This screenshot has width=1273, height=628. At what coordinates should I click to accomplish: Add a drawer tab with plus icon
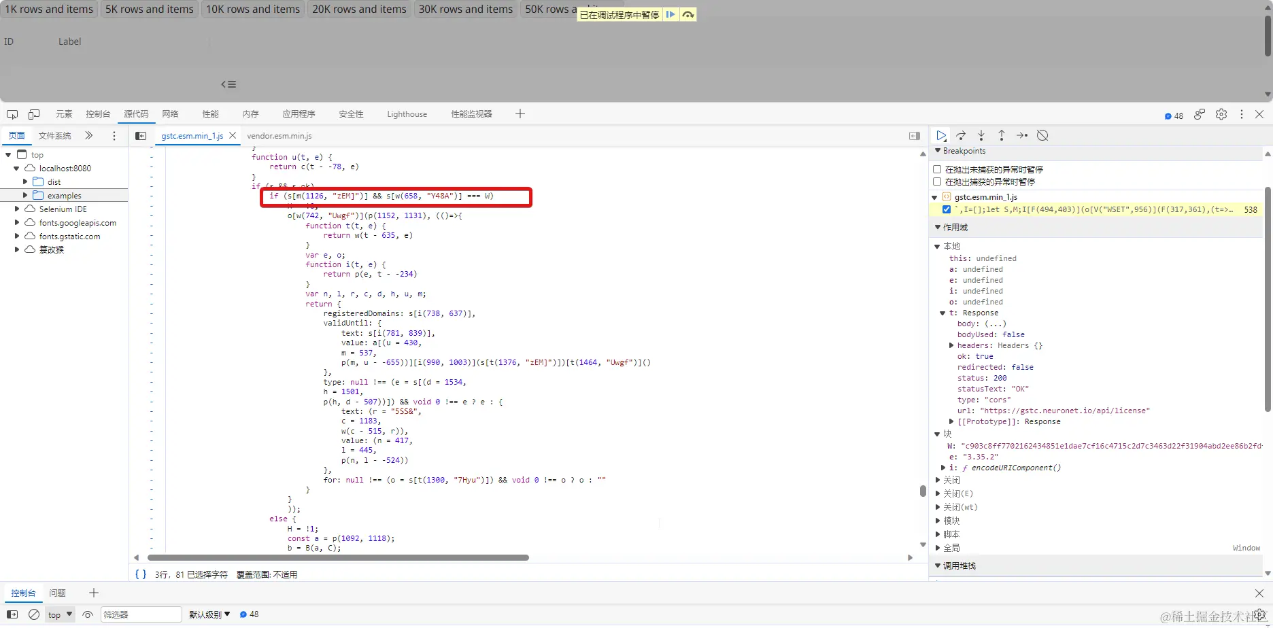pos(94,593)
